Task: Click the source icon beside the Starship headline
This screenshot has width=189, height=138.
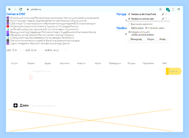Action: [8, 41]
